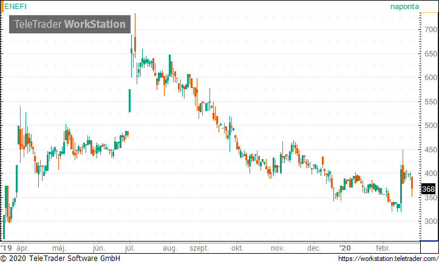The width and height of the screenshot is (439, 264).
Task: Click the 500 price axis label
Action: click(430, 126)
